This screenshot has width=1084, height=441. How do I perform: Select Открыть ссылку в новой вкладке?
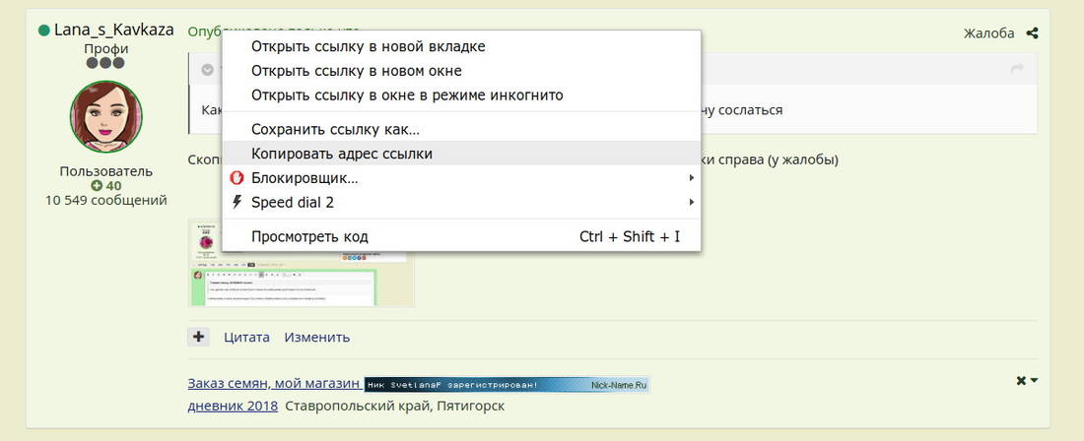tap(368, 46)
